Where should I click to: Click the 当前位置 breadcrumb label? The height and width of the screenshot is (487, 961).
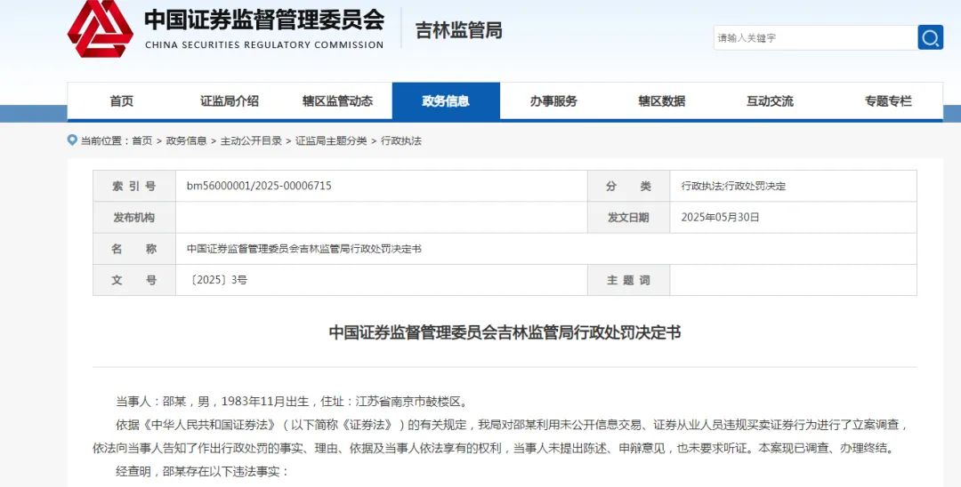105,140
